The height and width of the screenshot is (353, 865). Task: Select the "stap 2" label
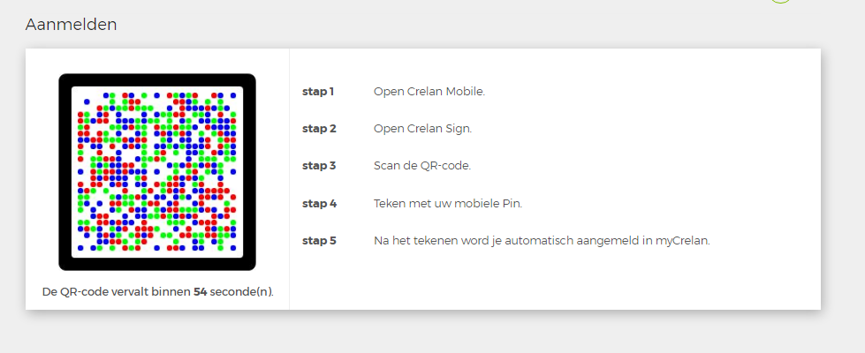pos(319,128)
